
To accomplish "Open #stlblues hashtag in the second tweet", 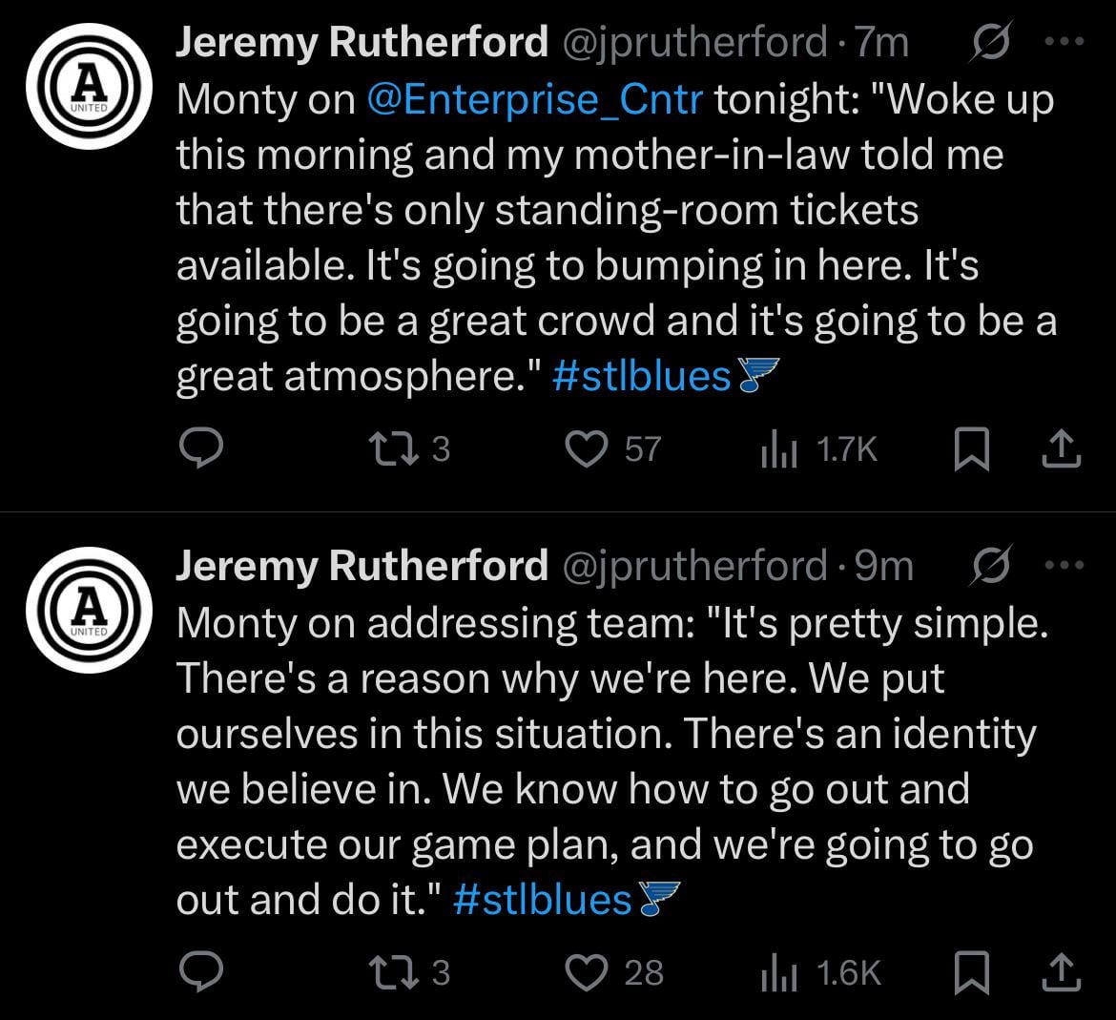I will coord(543,899).
